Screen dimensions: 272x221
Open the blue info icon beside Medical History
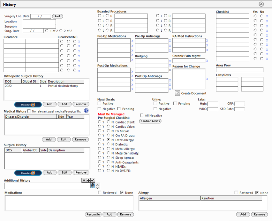86,111
